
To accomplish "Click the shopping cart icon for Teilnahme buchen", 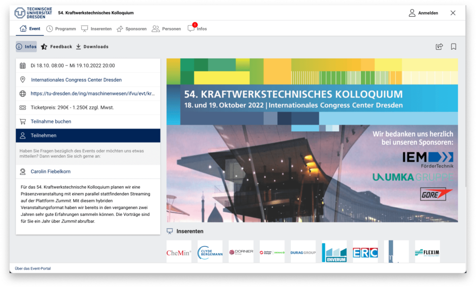I will pos(22,121).
